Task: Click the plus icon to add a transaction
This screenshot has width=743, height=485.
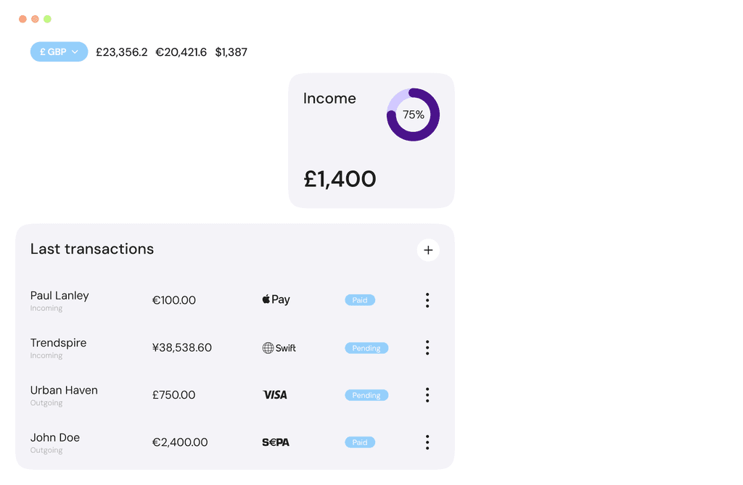Action: [428, 249]
